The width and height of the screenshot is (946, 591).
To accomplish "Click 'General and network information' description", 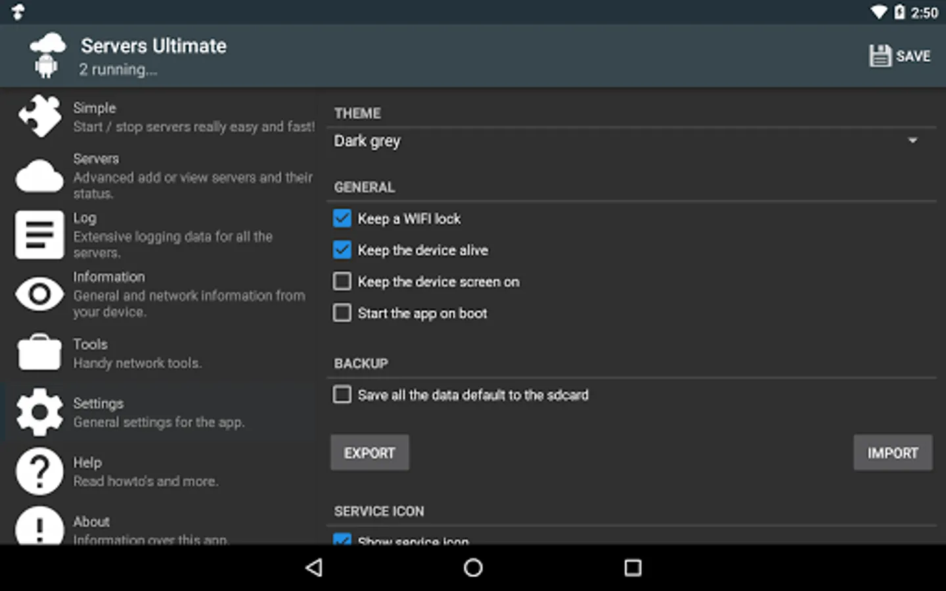I will point(189,303).
